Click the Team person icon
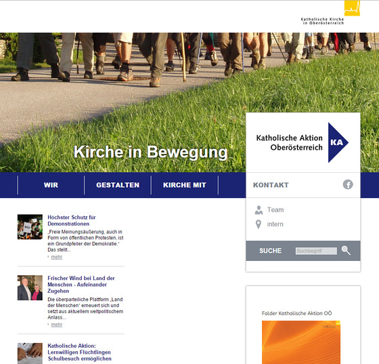The image size is (379, 364). pos(259,210)
